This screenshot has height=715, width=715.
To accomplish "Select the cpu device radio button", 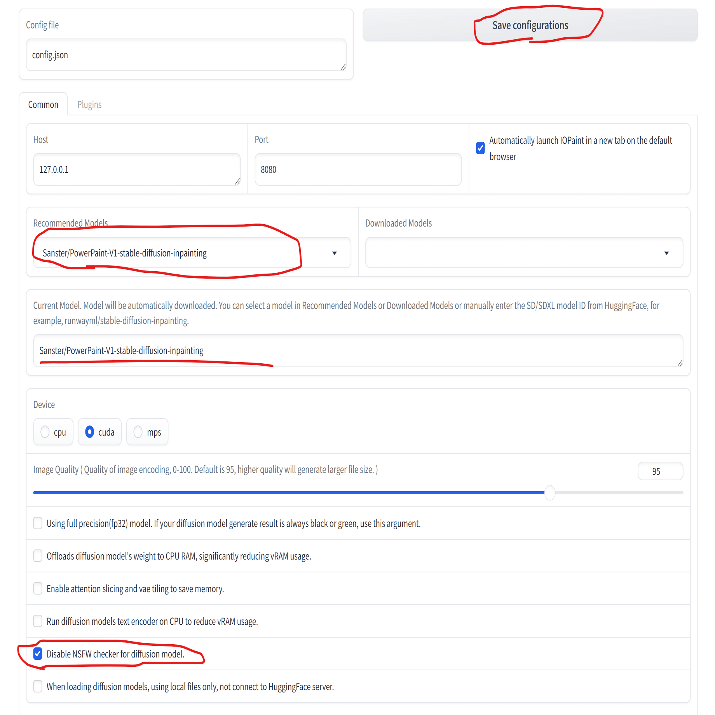I will click(x=45, y=432).
